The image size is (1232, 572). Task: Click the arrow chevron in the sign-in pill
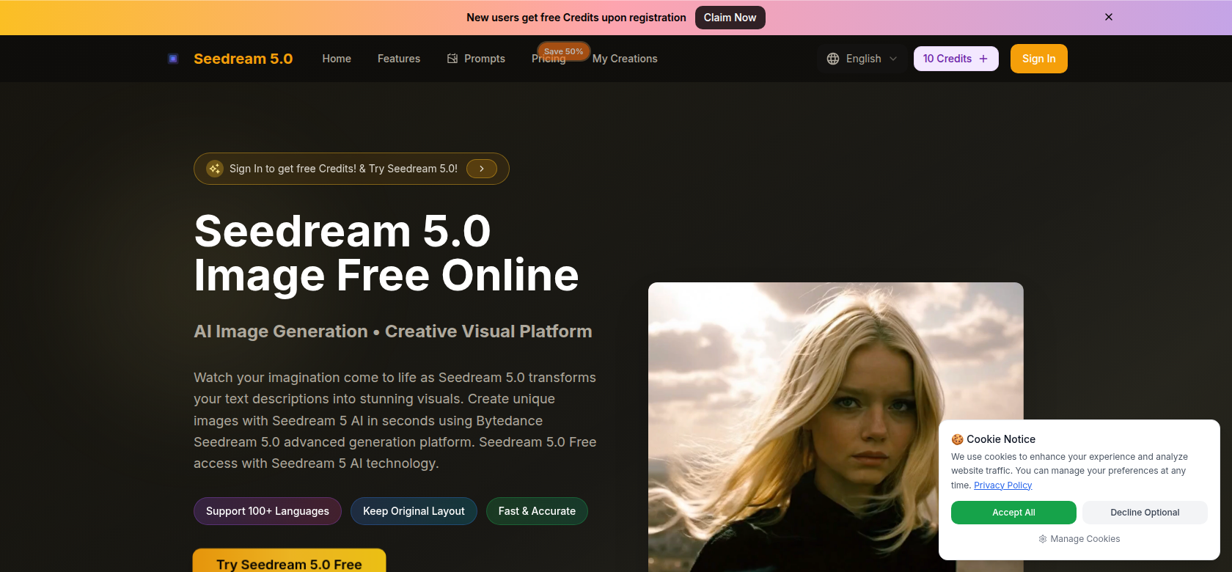point(482,169)
